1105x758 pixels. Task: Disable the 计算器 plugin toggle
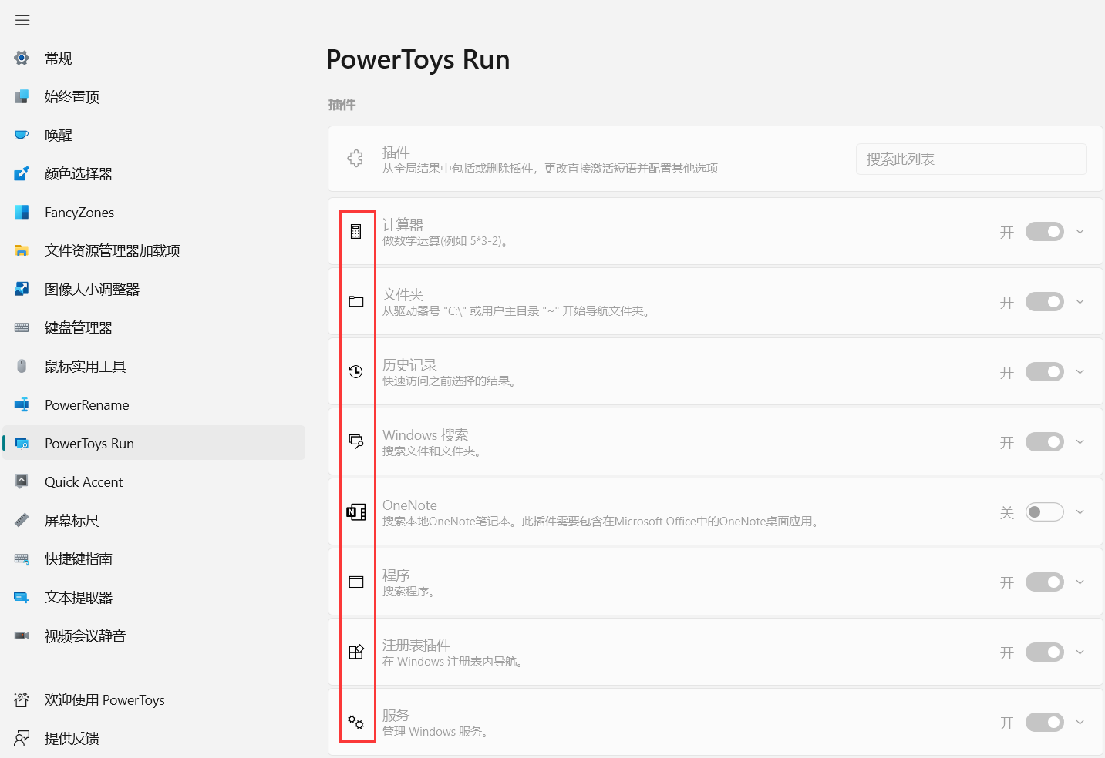pyautogui.click(x=1045, y=231)
